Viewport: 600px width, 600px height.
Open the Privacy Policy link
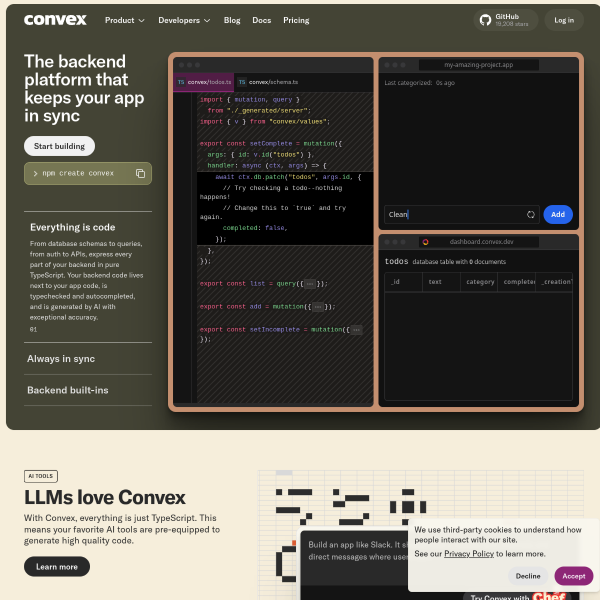pos(469,554)
